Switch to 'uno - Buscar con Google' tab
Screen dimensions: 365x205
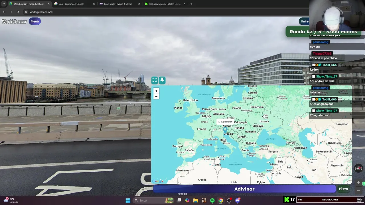[x=74, y=4]
